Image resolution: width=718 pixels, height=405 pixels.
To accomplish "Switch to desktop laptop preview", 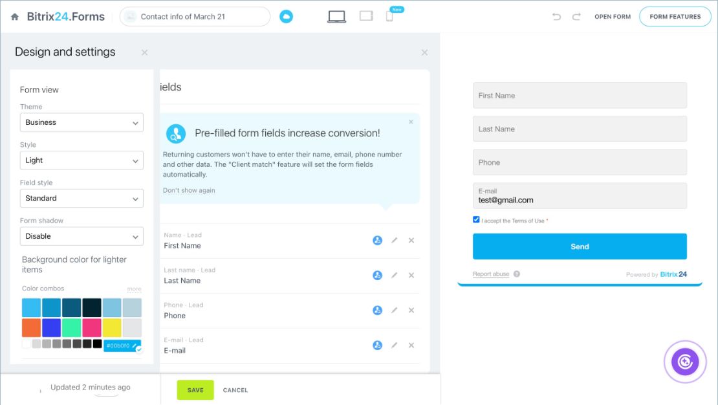I will click(336, 16).
